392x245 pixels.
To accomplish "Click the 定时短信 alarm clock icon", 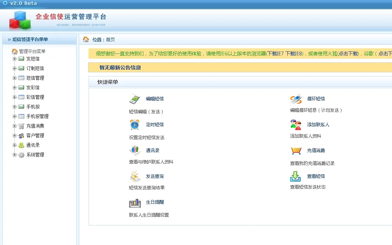I will tap(135, 125).
